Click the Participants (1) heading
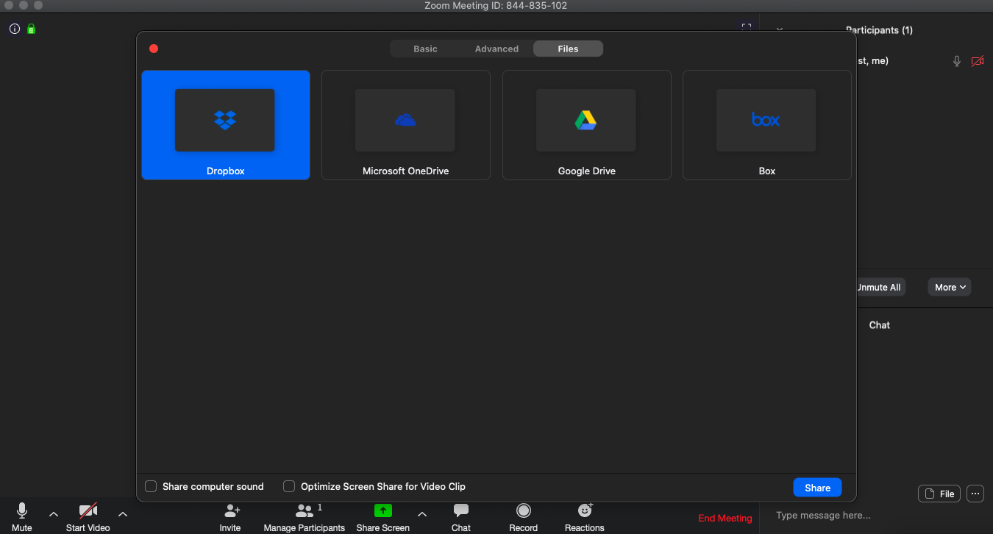Viewport: 993px width, 534px height. pos(879,30)
